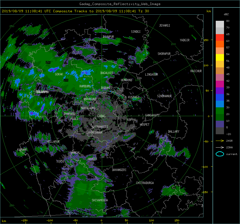Click the NAVALGUND city label

(x=88, y=108)
